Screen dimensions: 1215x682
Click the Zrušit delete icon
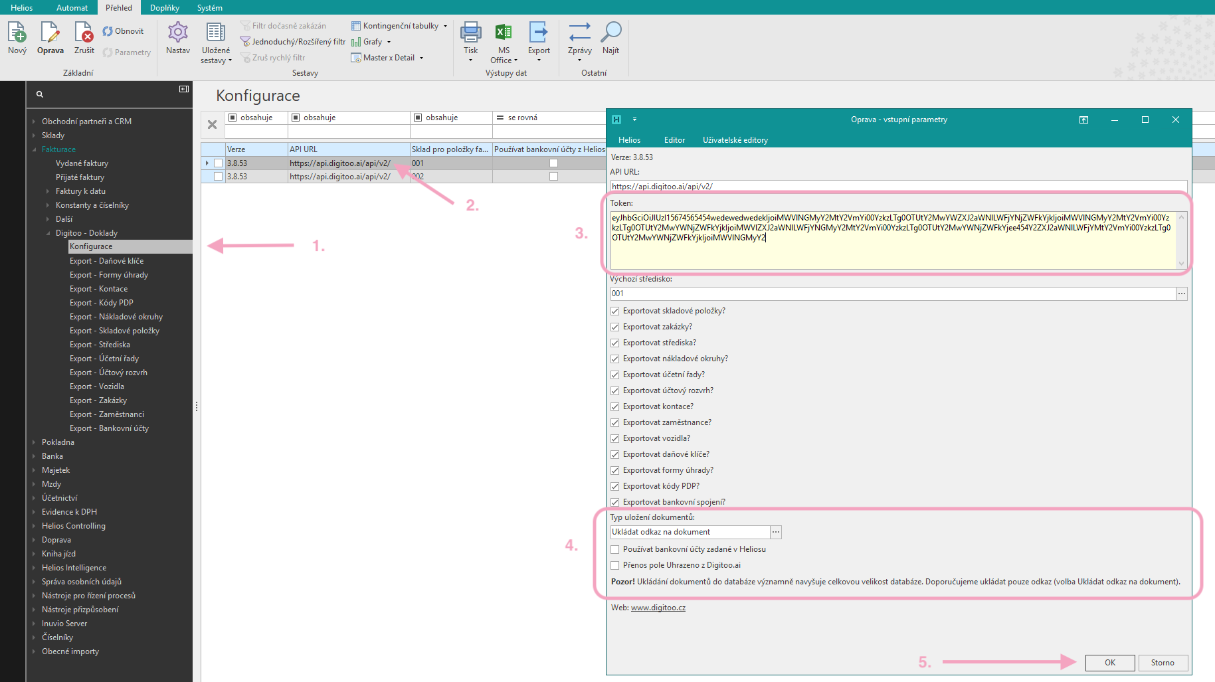pyautogui.click(x=84, y=32)
